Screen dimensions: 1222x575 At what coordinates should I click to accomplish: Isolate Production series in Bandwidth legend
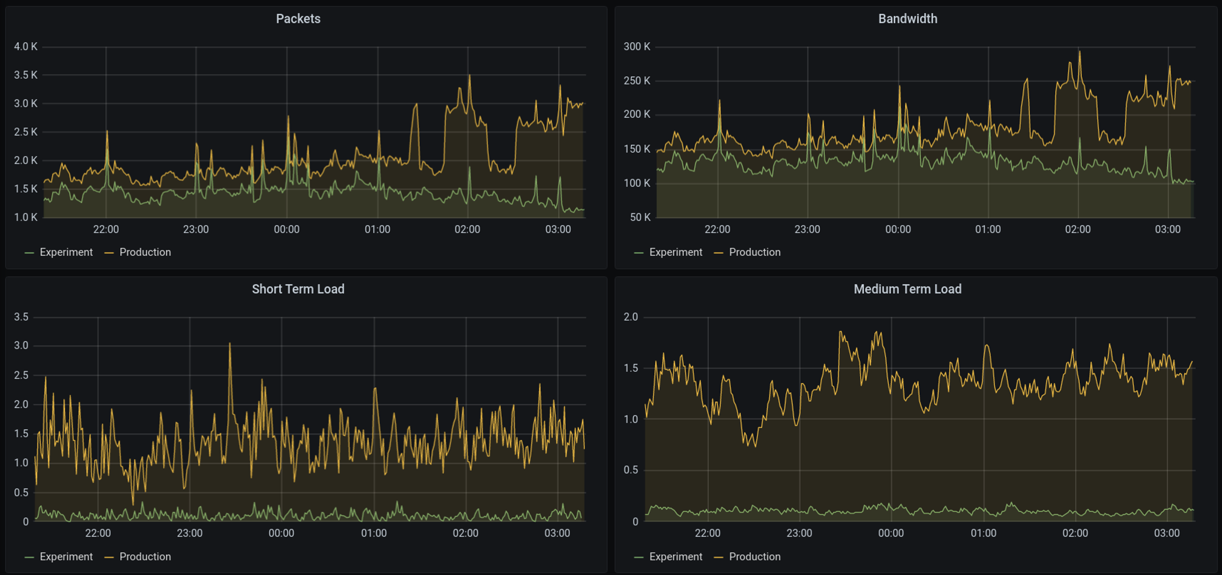pos(754,252)
